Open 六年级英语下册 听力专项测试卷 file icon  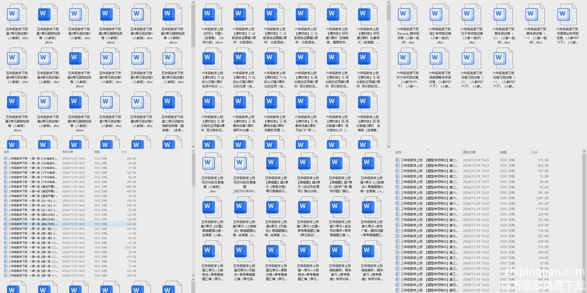click(x=408, y=59)
